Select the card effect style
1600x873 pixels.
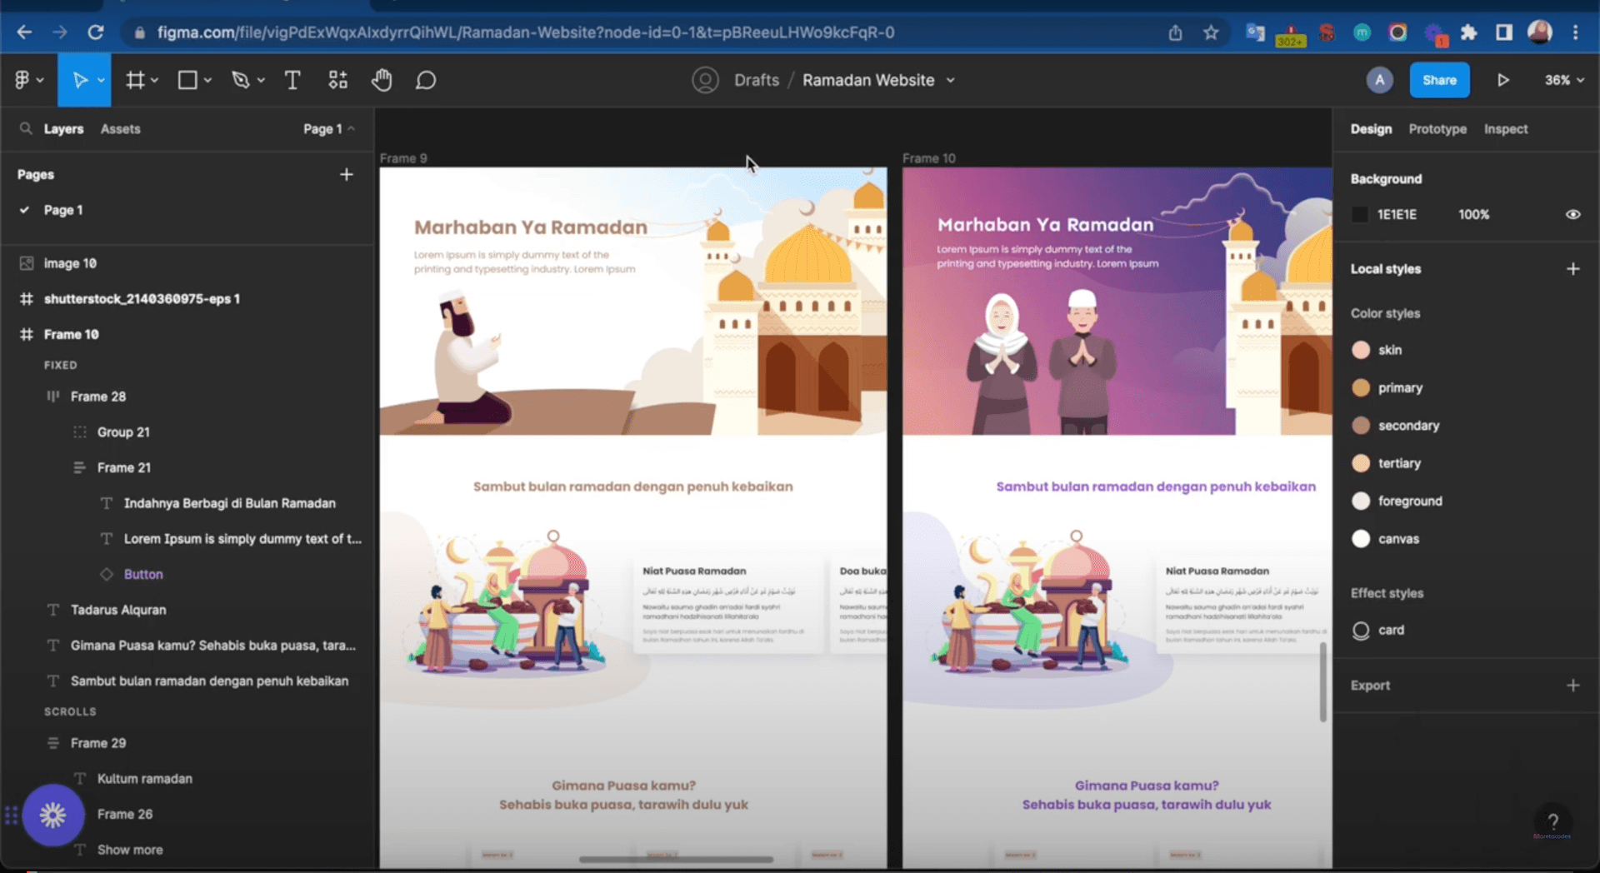[x=1377, y=630]
